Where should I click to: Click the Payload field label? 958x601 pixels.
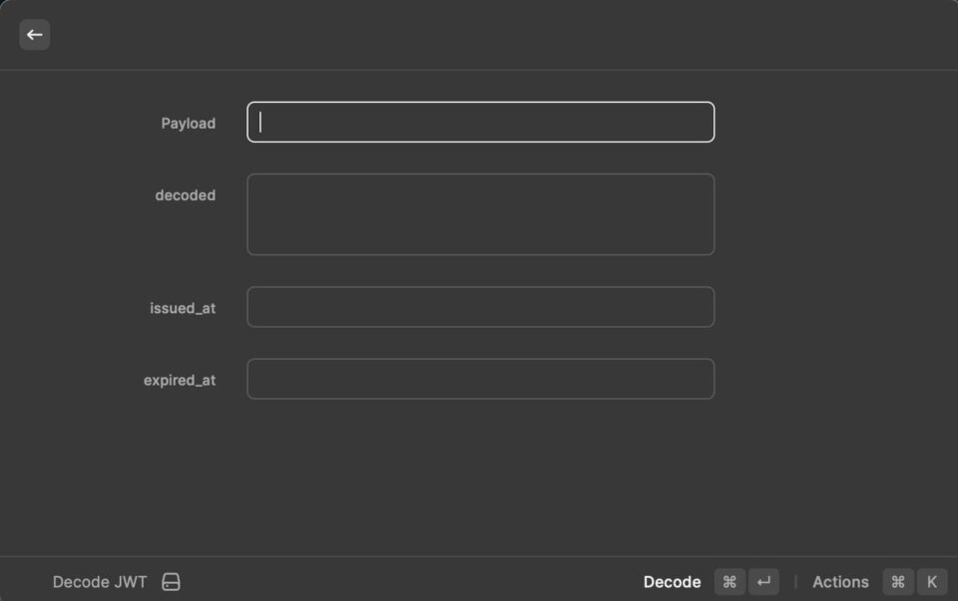coord(189,123)
